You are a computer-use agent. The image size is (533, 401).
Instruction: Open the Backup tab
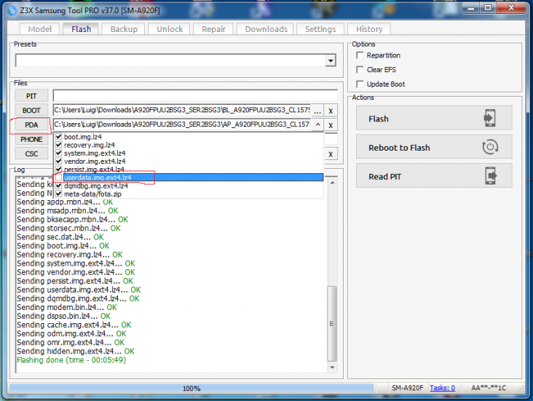(x=124, y=29)
